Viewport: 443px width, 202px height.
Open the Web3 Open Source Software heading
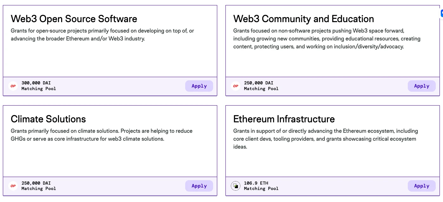click(74, 19)
